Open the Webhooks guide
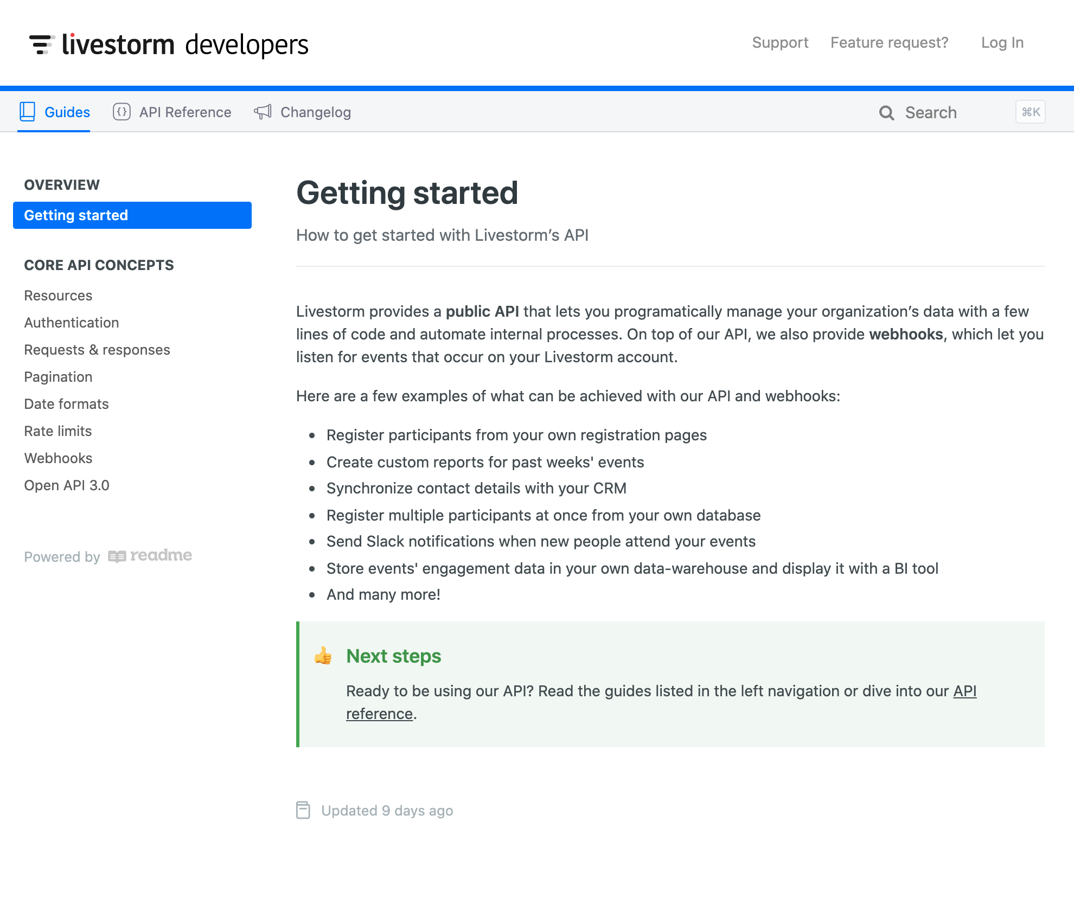 (59, 458)
